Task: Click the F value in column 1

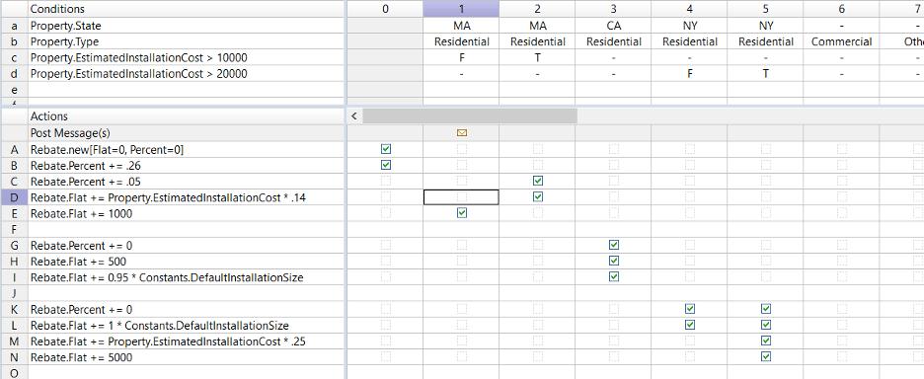Action: [461, 58]
